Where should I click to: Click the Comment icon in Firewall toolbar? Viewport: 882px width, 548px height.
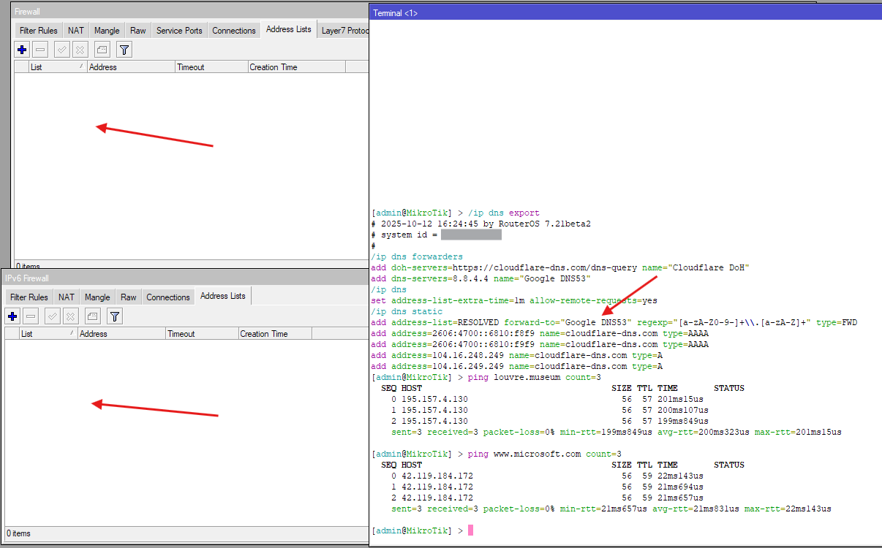102,50
